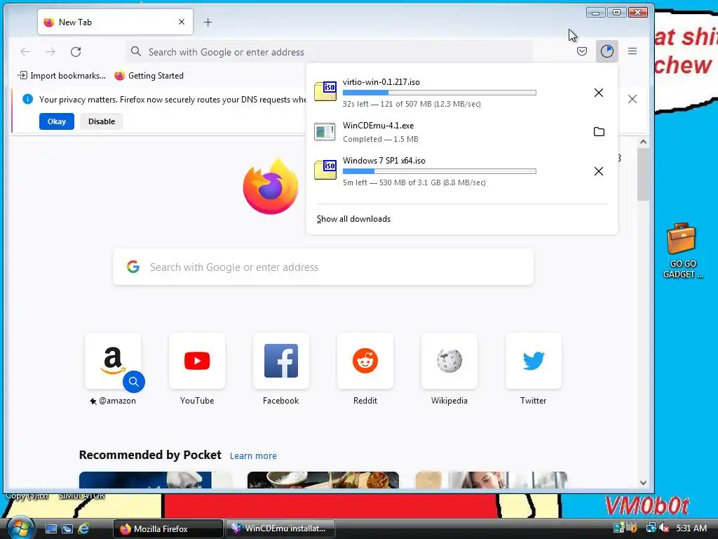
Task: Click the virtio-win ISO file icon
Action: (x=325, y=91)
